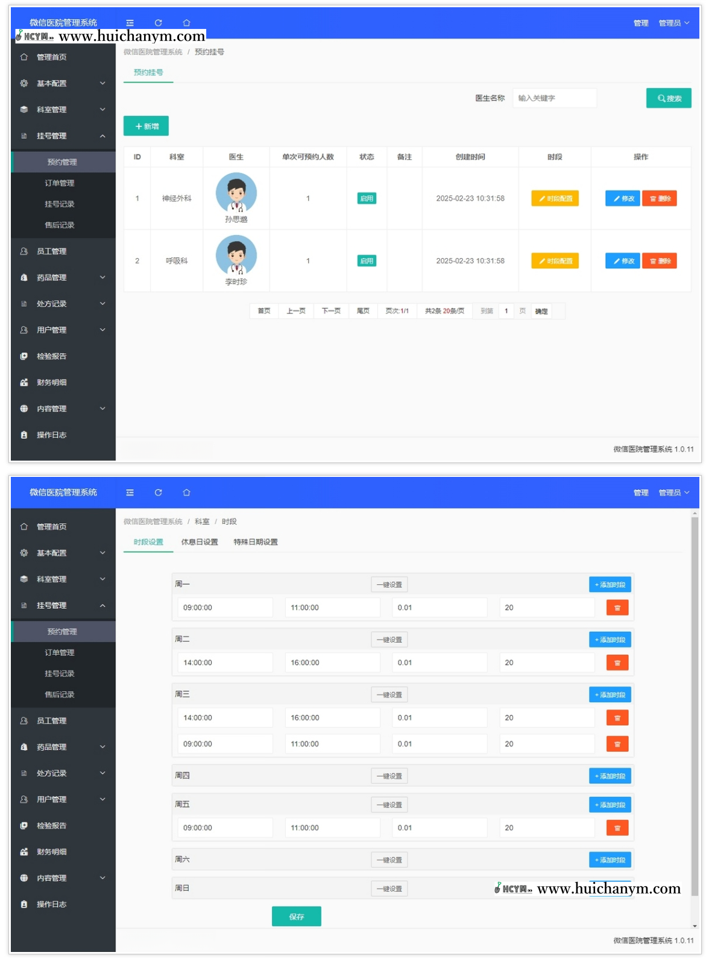
Task: Open 管理首页 on the 预约挂号 page sidebar
Action: [x=63, y=57]
